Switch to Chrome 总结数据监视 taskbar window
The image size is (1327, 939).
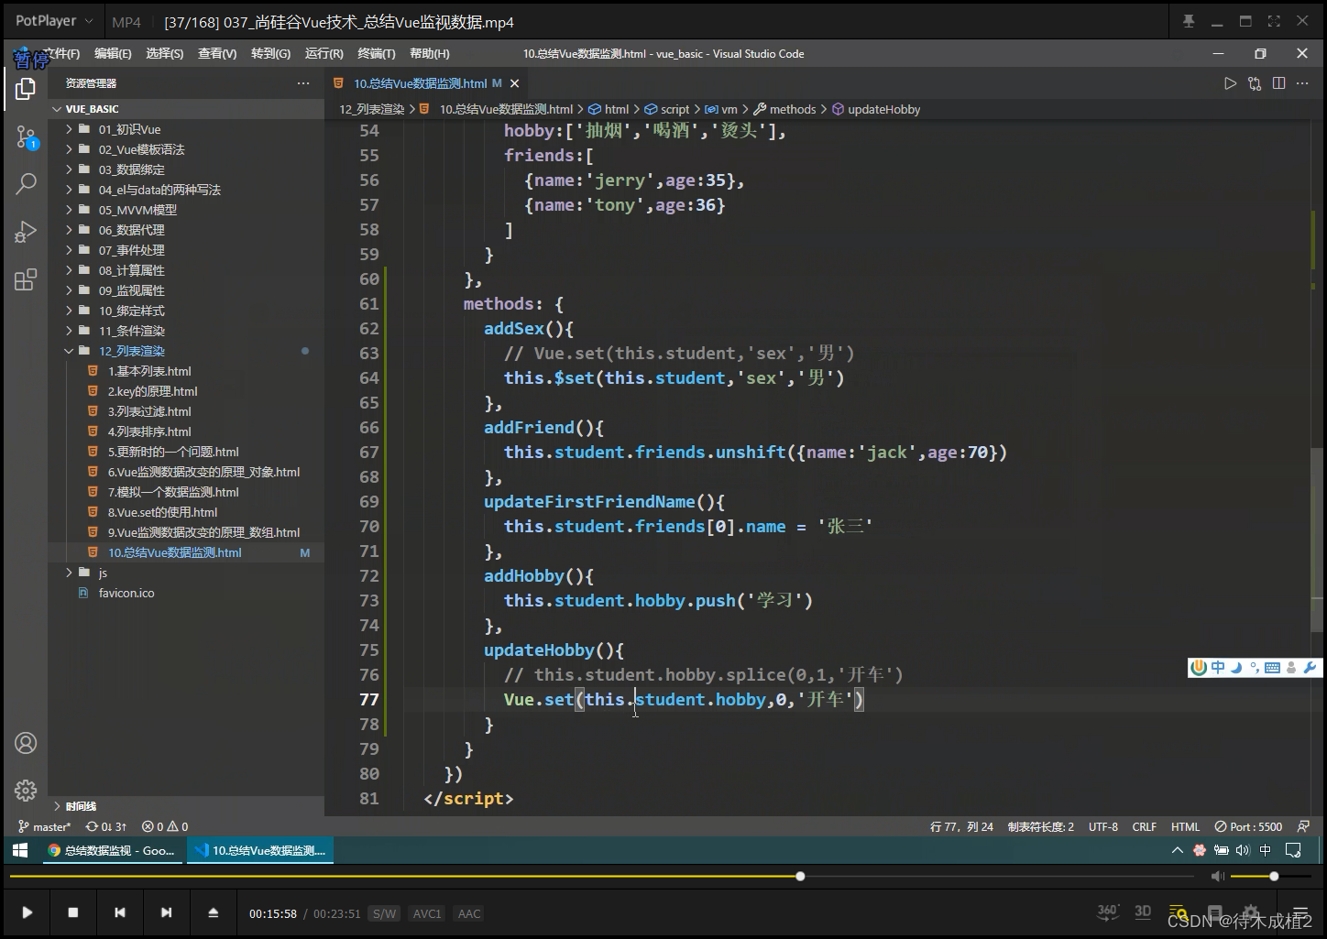click(112, 850)
